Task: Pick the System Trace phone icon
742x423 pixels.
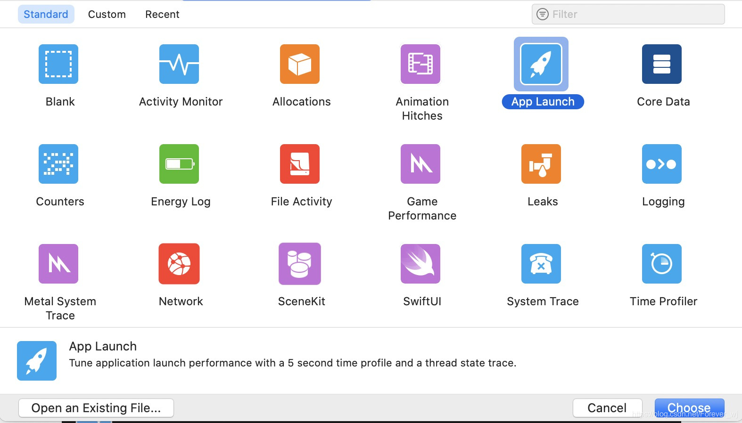Action: click(x=541, y=264)
